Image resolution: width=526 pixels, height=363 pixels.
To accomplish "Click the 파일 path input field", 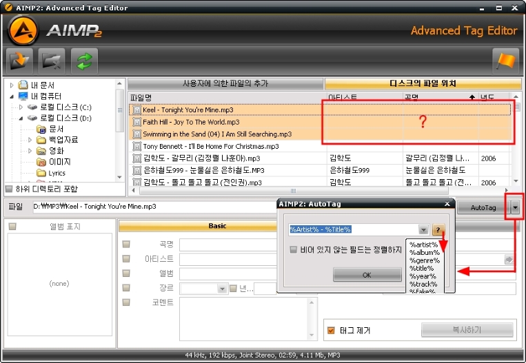I will click(154, 207).
